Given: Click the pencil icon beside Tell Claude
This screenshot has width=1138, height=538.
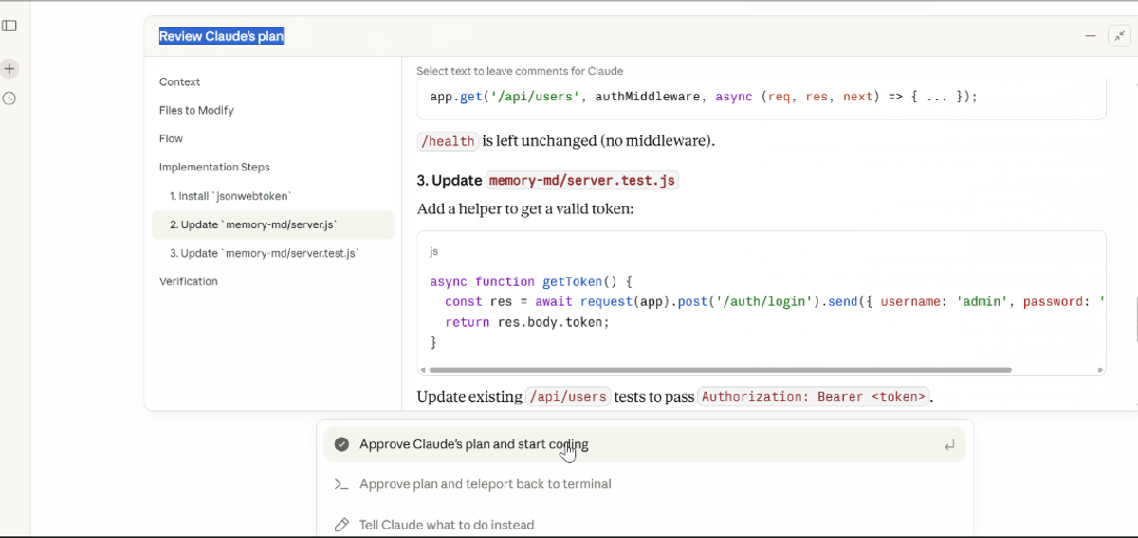Looking at the screenshot, I should (341, 525).
